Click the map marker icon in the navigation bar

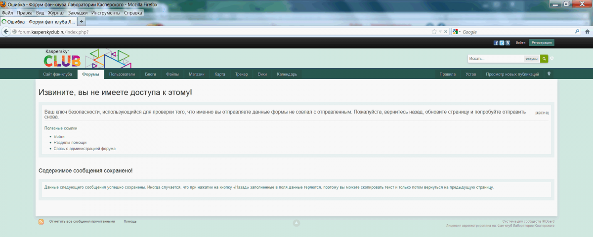[549, 74]
